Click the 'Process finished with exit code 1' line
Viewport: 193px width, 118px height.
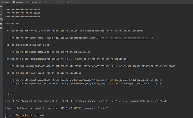[x=27, y=115]
